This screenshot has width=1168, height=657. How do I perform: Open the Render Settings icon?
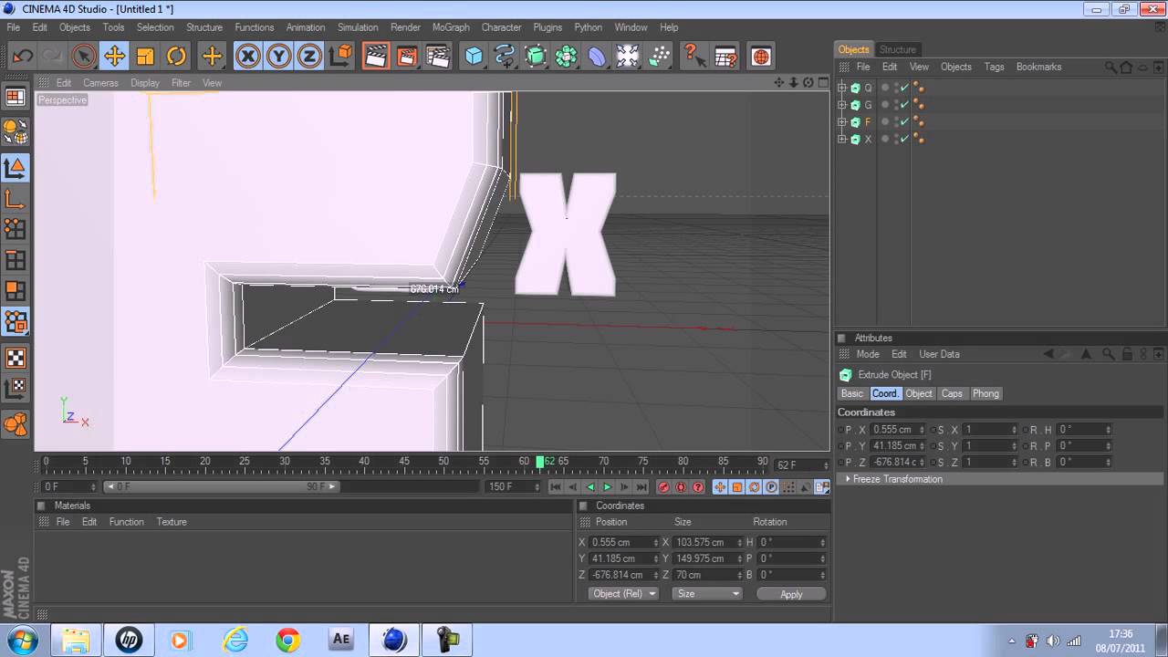pos(439,57)
